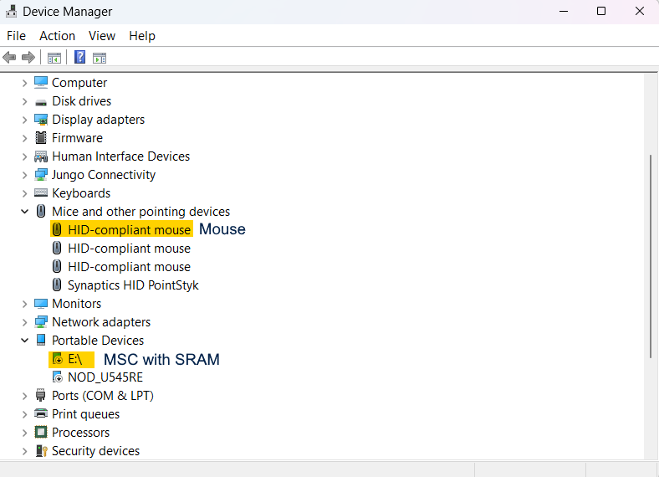Click the Device Manager title bar icon
Screen dimensions: 659x477
click(12, 12)
